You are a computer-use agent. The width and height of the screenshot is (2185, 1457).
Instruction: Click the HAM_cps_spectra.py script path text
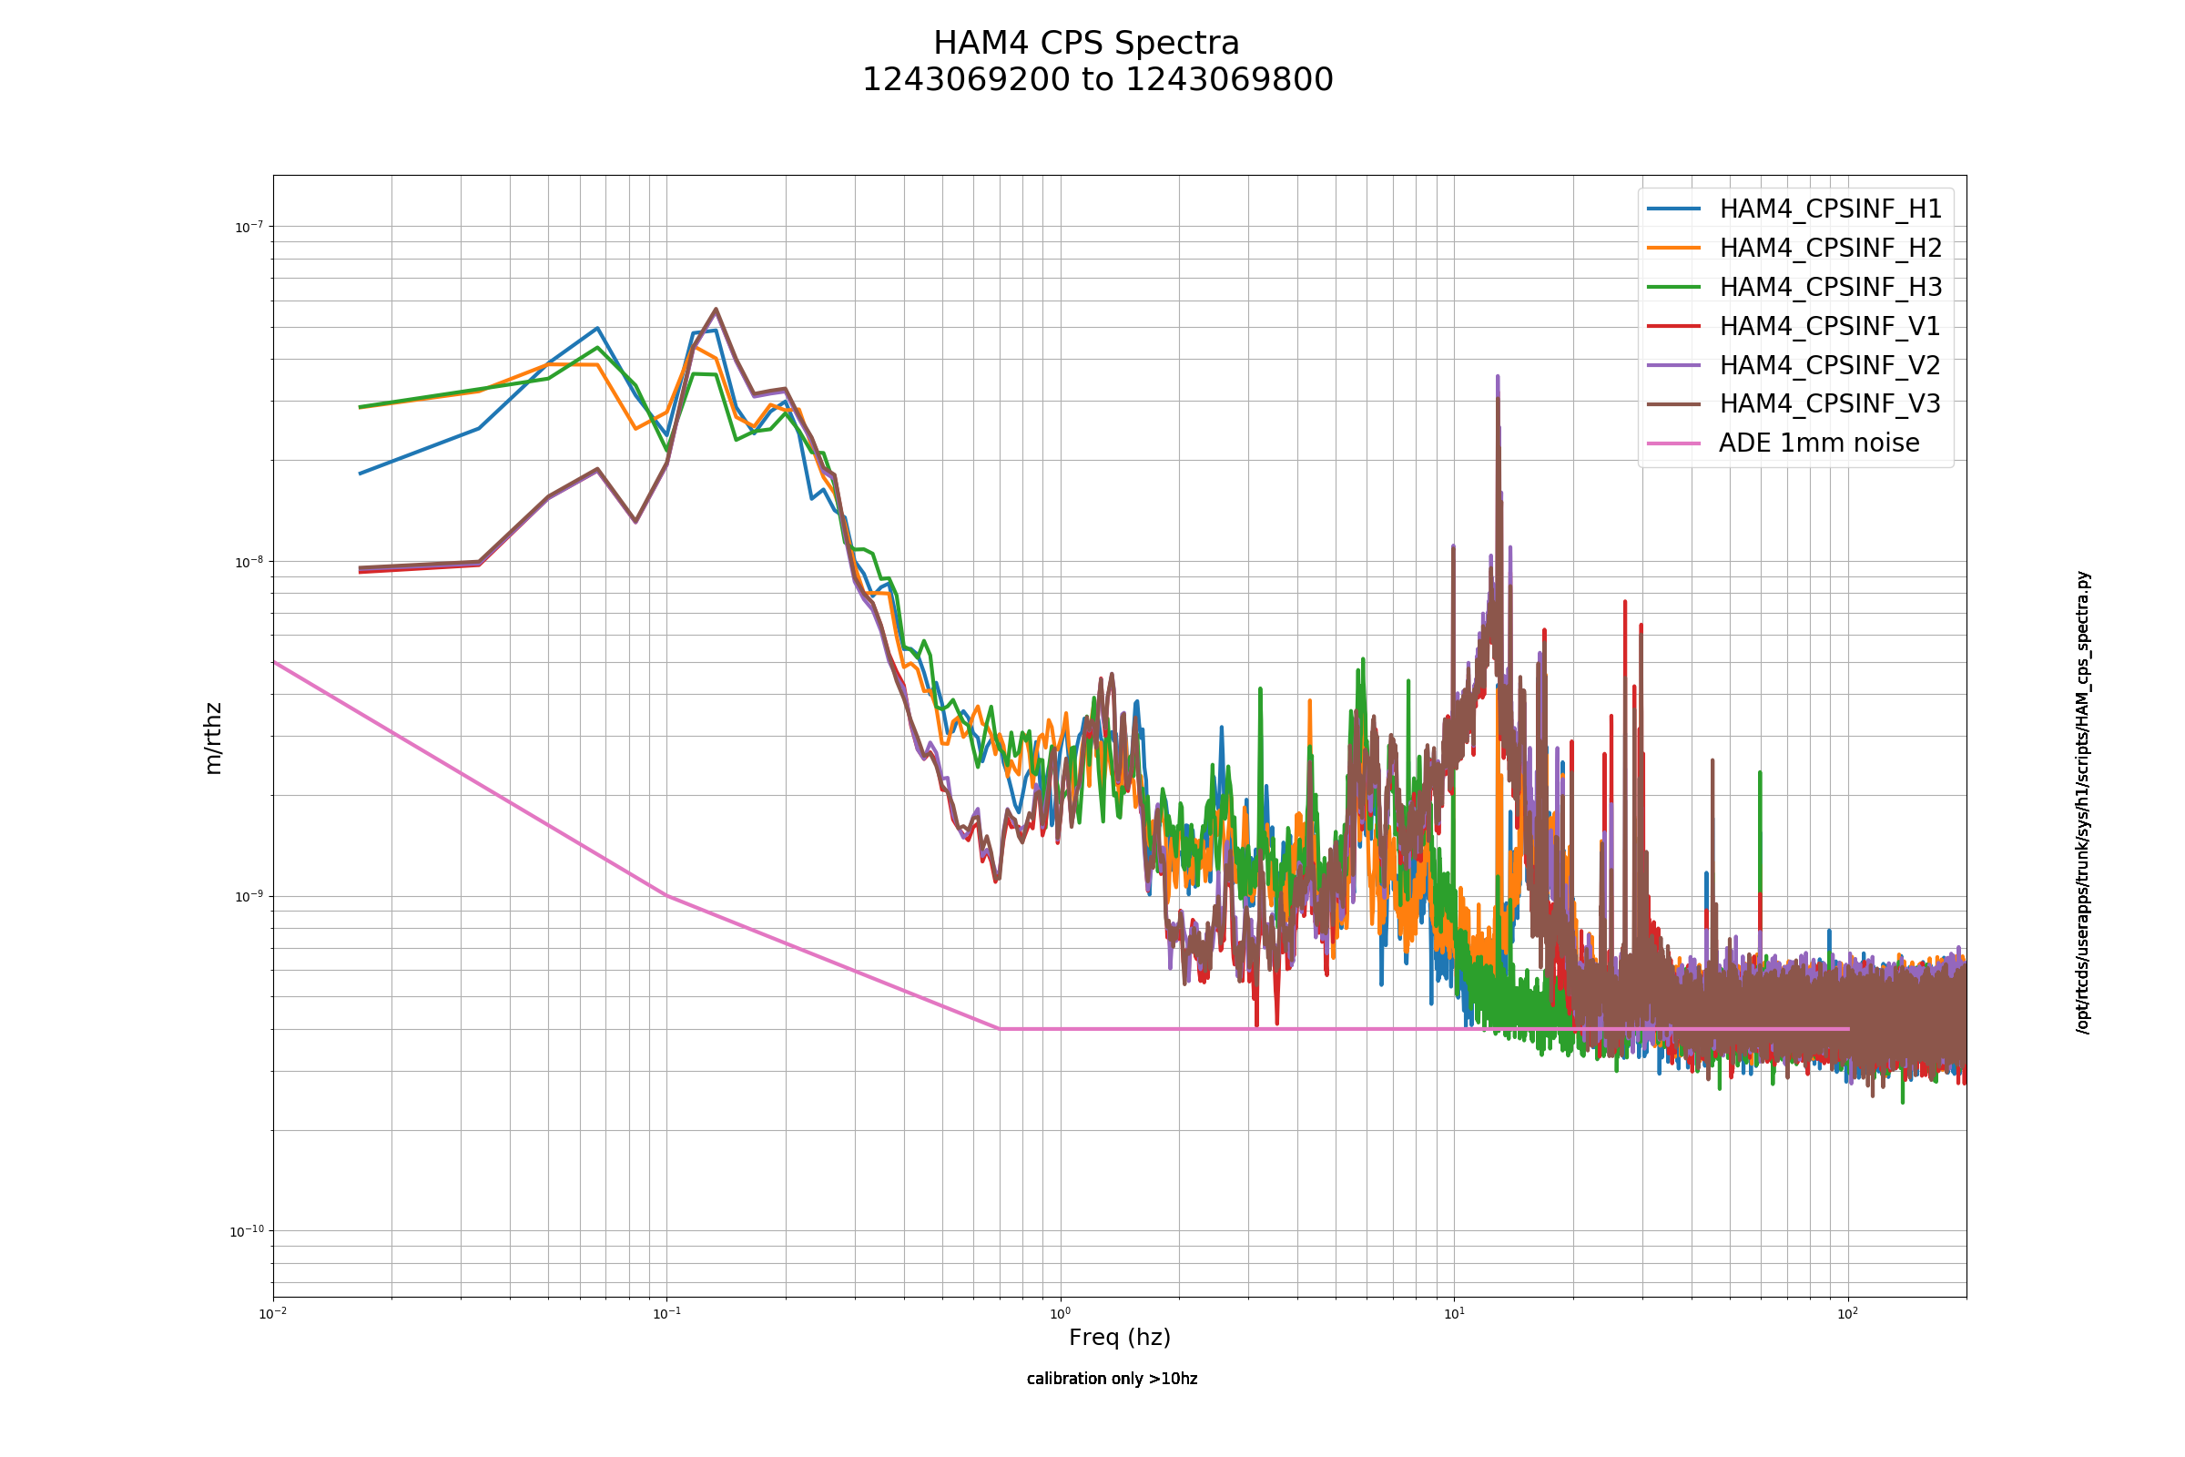pyautogui.click(x=2083, y=802)
